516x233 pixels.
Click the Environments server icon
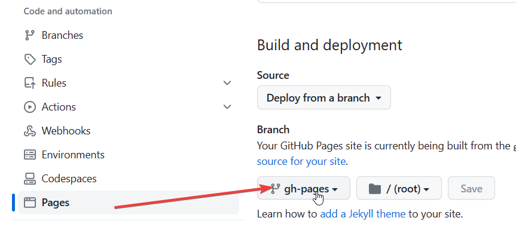(30, 155)
